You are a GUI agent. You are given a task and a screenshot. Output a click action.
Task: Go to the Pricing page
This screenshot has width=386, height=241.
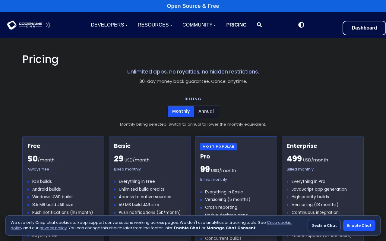pyautogui.click(x=236, y=25)
